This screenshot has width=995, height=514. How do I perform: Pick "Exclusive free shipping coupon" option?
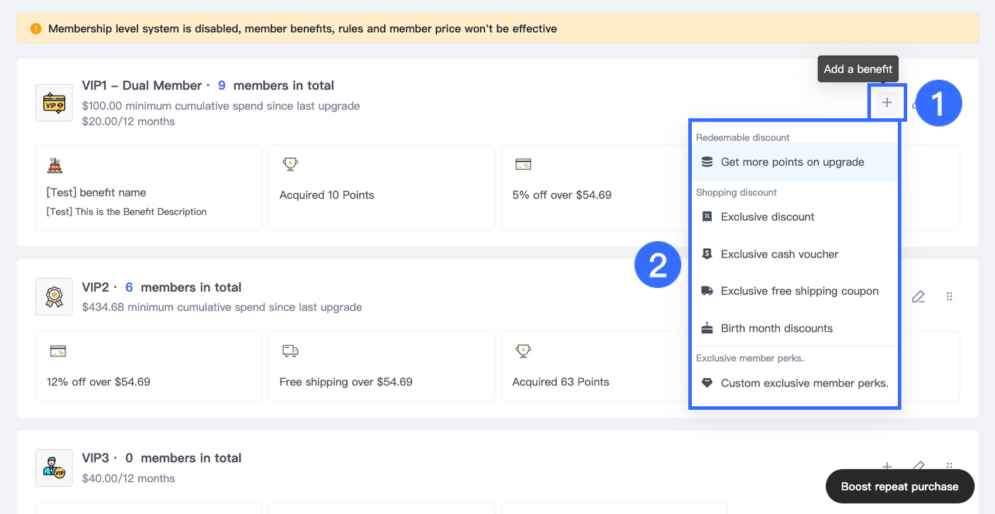[x=799, y=291]
